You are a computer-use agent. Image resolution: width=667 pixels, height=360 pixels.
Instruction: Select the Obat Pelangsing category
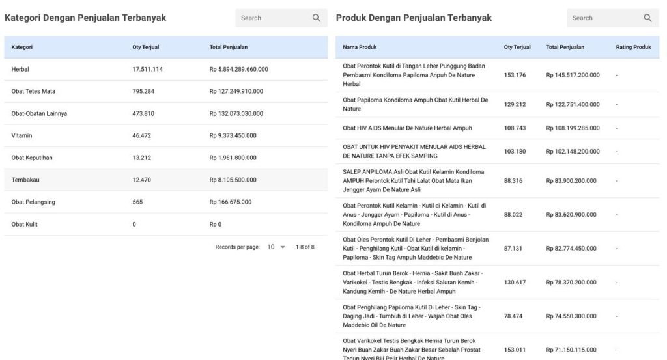click(x=166, y=202)
